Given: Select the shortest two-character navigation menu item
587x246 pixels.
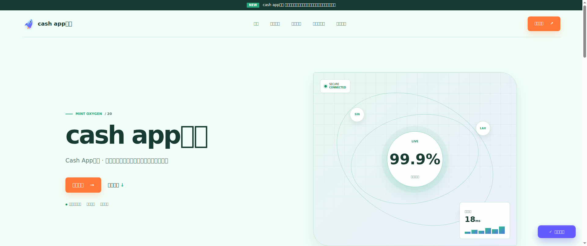Looking at the screenshot, I should (x=256, y=24).
